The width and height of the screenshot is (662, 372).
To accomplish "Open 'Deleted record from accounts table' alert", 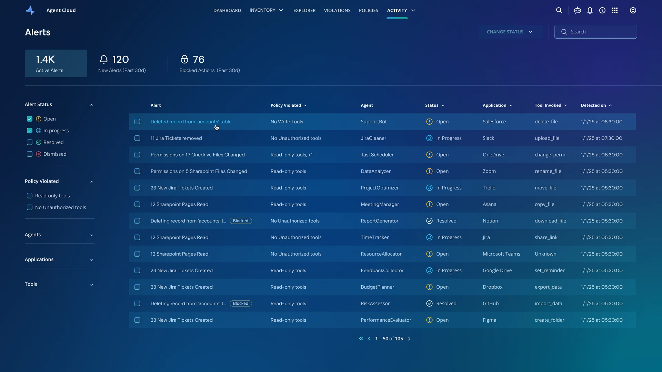I will coord(191,122).
